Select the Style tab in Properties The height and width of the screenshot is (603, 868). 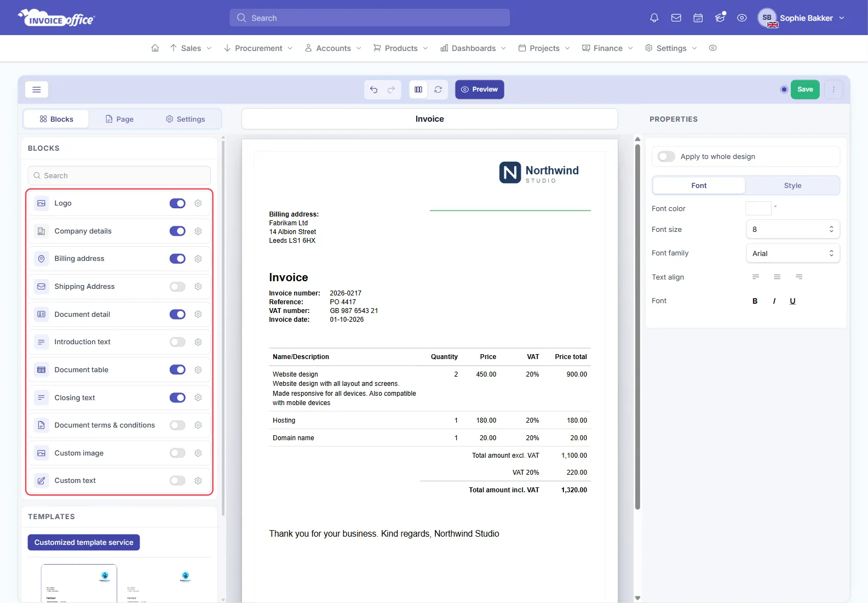(x=792, y=186)
